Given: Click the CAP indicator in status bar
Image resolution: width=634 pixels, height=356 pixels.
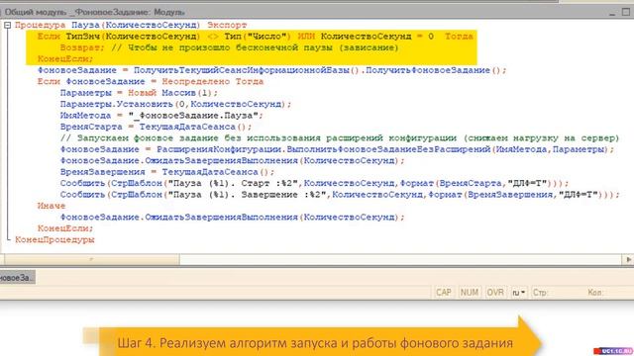Looking at the screenshot, I should coord(443,293).
